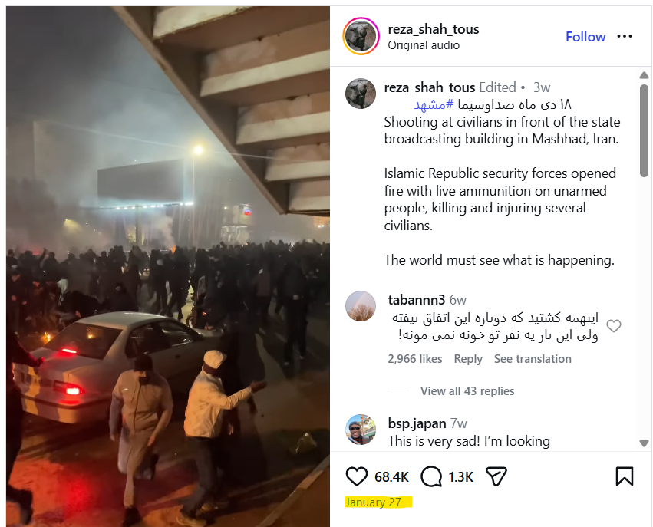The width and height of the screenshot is (653, 527).
Task: Toggle playback by clicking the protest video
Action: click(x=168, y=266)
